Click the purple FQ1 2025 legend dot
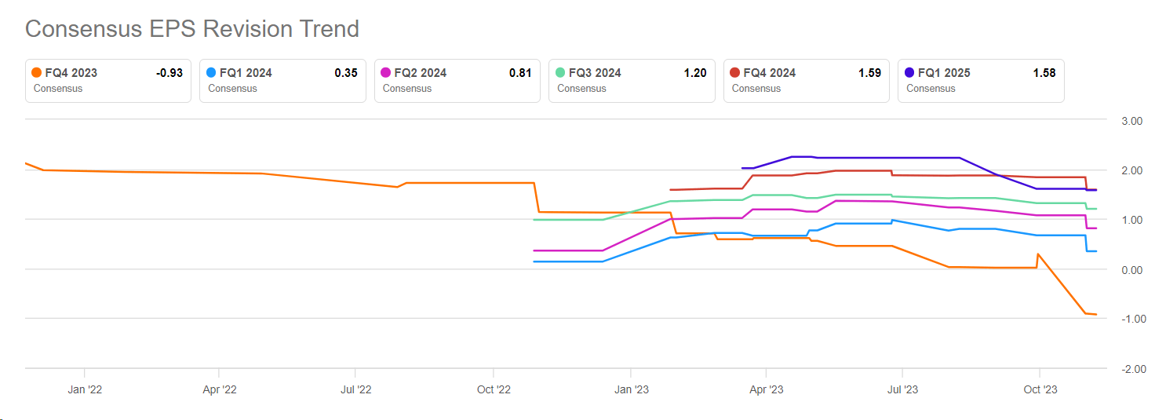The image size is (1155, 420). tap(909, 73)
